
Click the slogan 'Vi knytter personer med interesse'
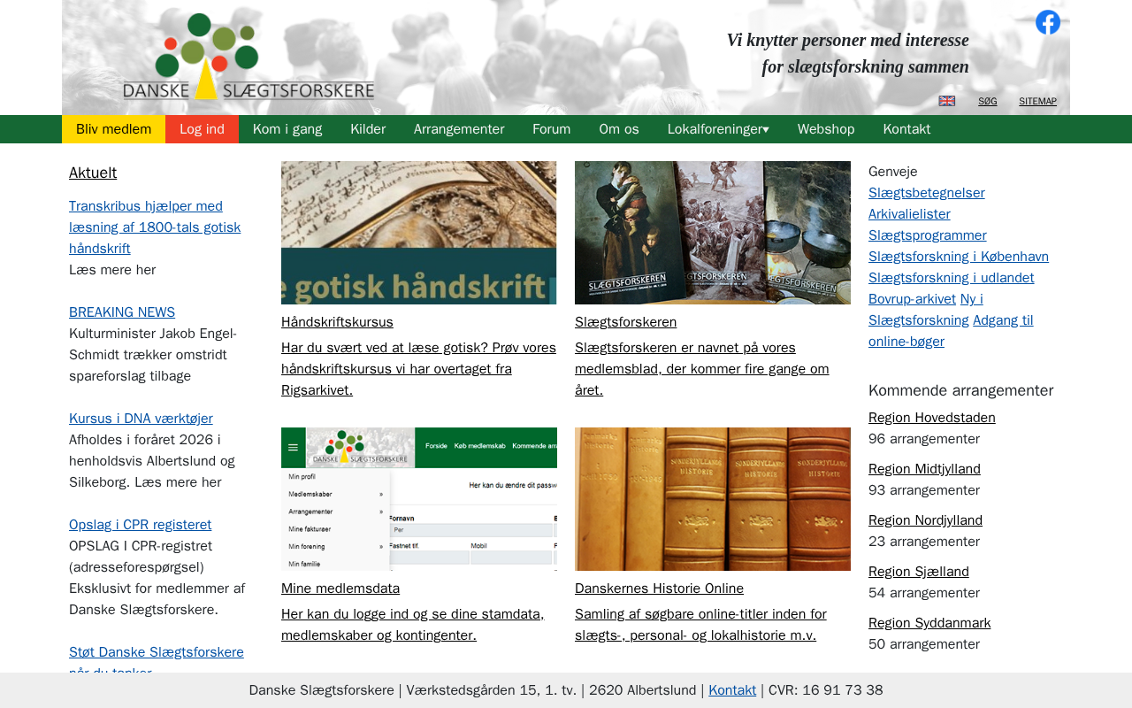click(x=848, y=40)
